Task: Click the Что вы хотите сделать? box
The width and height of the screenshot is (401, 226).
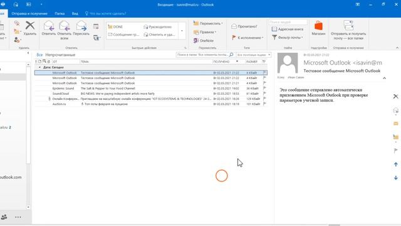Action: pos(105,13)
